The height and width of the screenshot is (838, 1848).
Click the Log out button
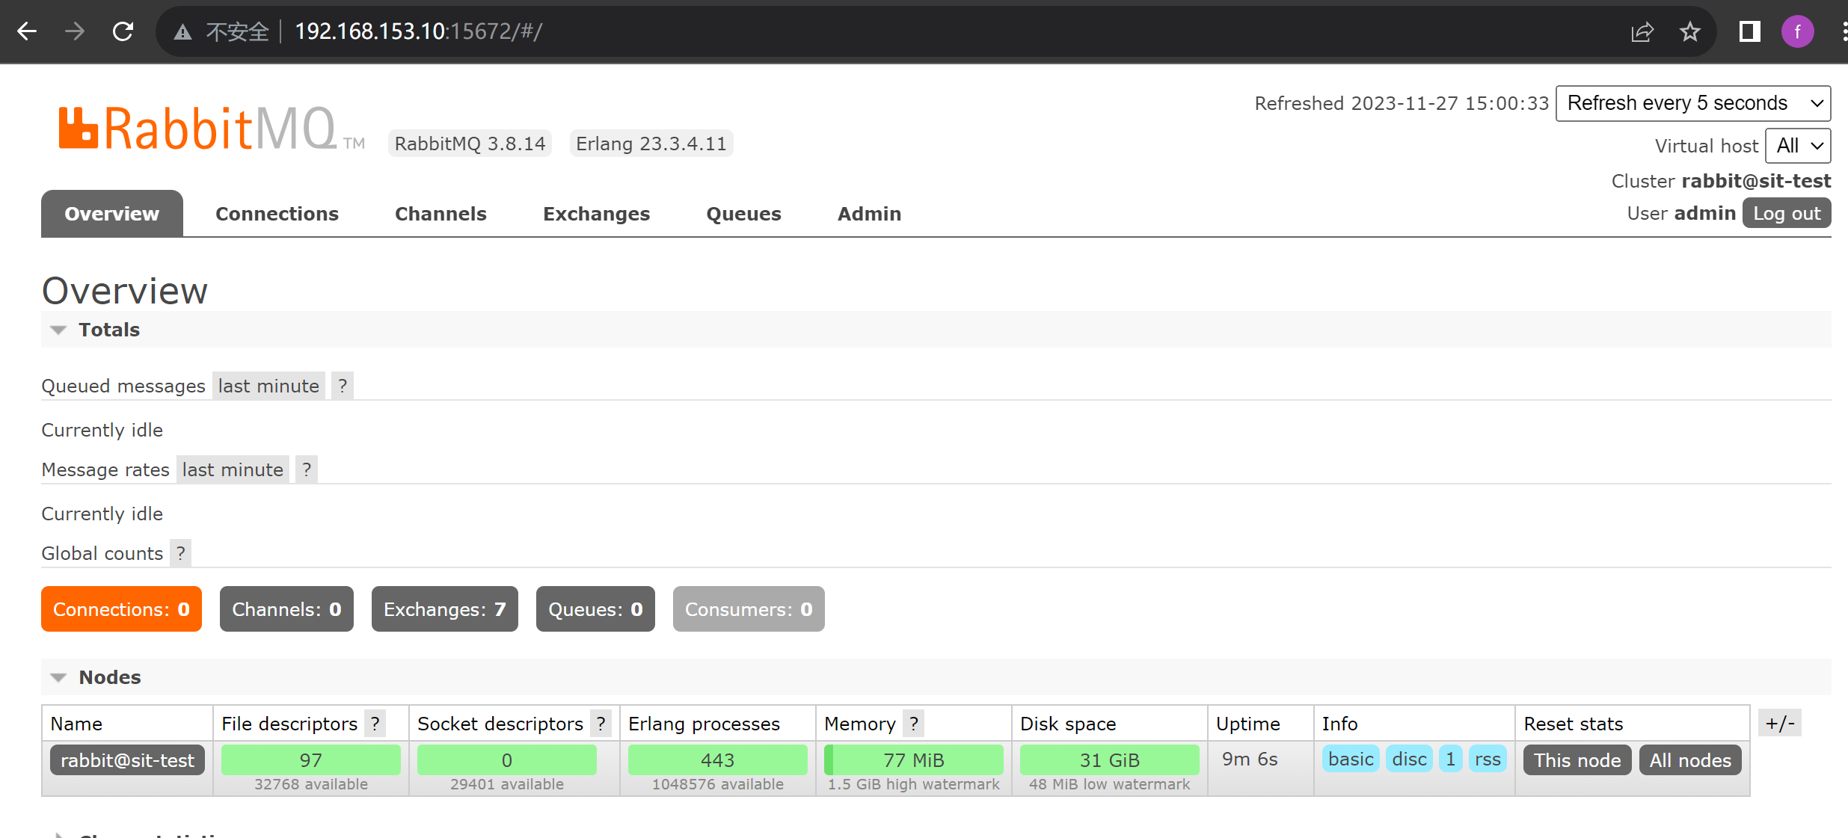click(1786, 213)
